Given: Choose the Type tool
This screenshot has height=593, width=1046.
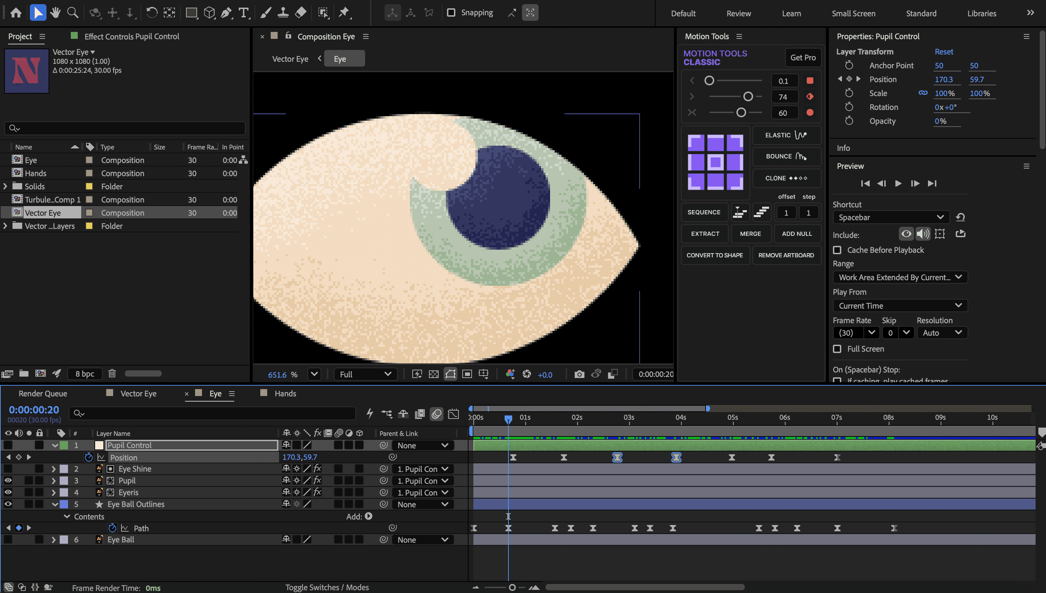Looking at the screenshot, I should [x=244, y=12].
